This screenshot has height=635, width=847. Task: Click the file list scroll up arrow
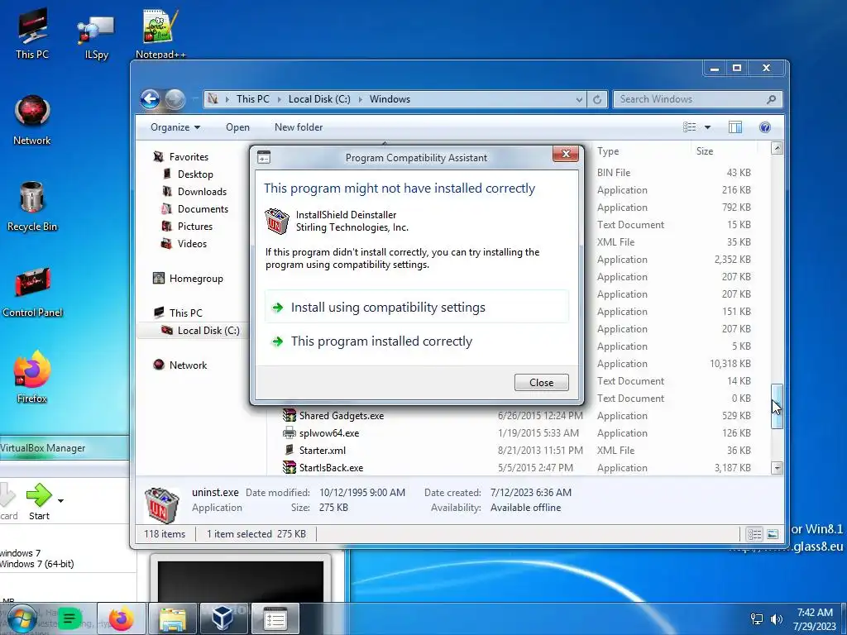coord(777,148)
